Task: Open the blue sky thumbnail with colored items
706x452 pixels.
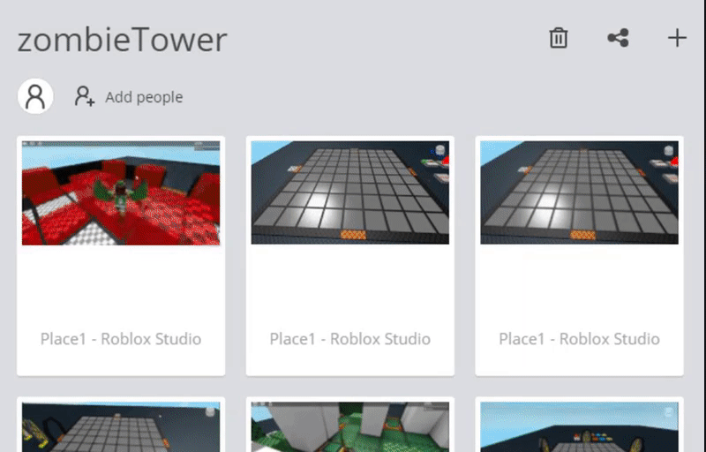Action: [x=580, y=426]
